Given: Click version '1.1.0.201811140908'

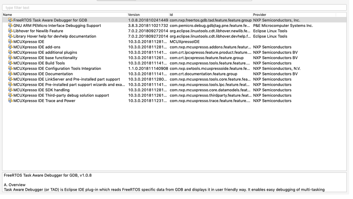Looking at the screenshot, I should (x=148, y=68).
